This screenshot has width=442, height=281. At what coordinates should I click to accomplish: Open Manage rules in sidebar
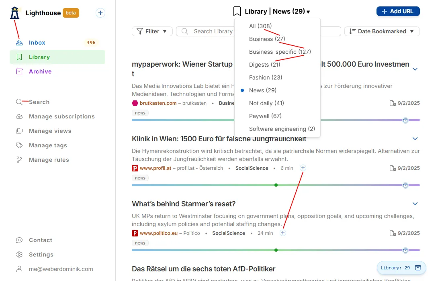(49, 160)
